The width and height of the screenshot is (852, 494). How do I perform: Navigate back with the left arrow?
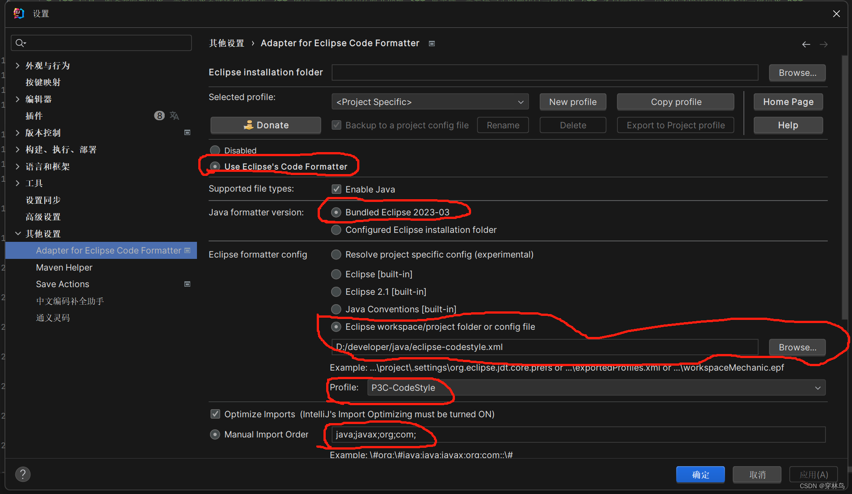(x=806, y=44)
